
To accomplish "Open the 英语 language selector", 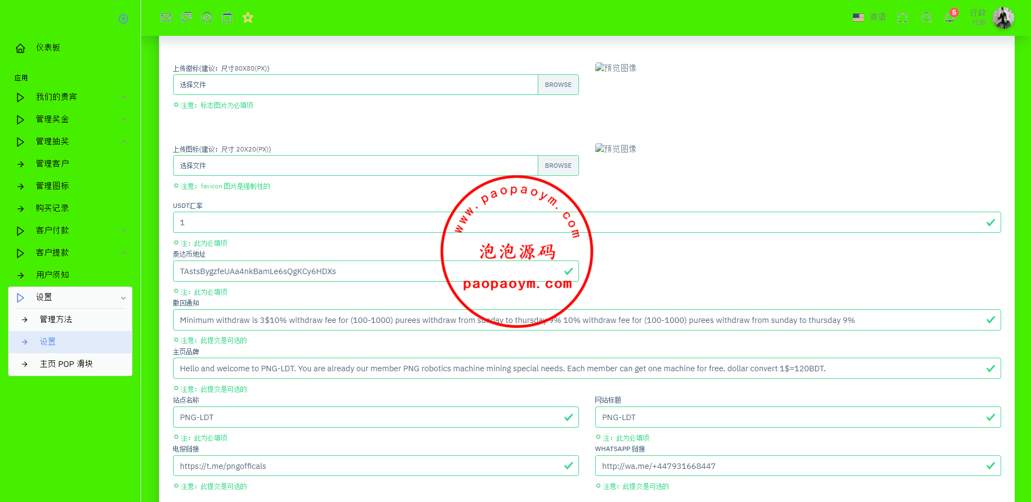I will coord(869,17).
